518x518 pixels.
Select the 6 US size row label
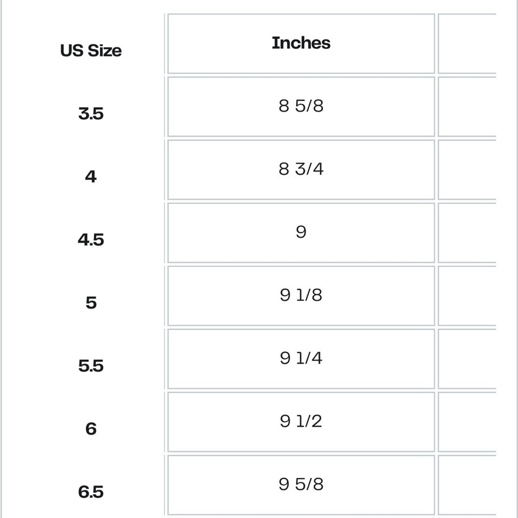pyautogui.click(x=91, y=429)
